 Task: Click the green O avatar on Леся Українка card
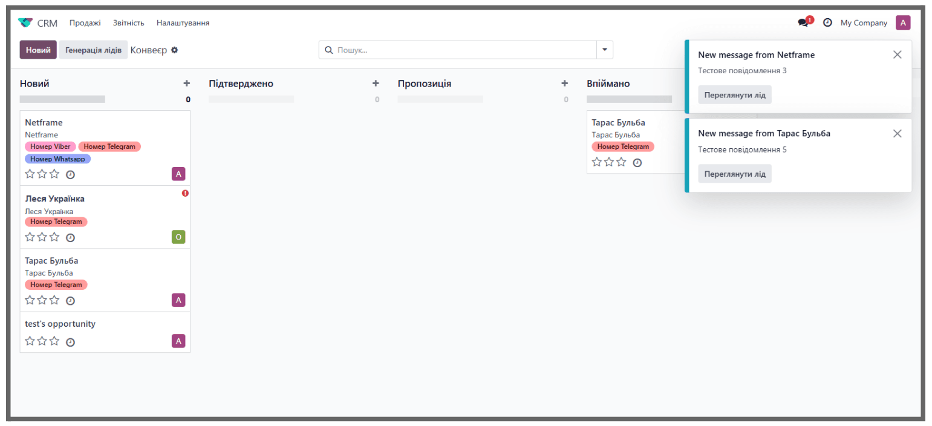point(178,237)
